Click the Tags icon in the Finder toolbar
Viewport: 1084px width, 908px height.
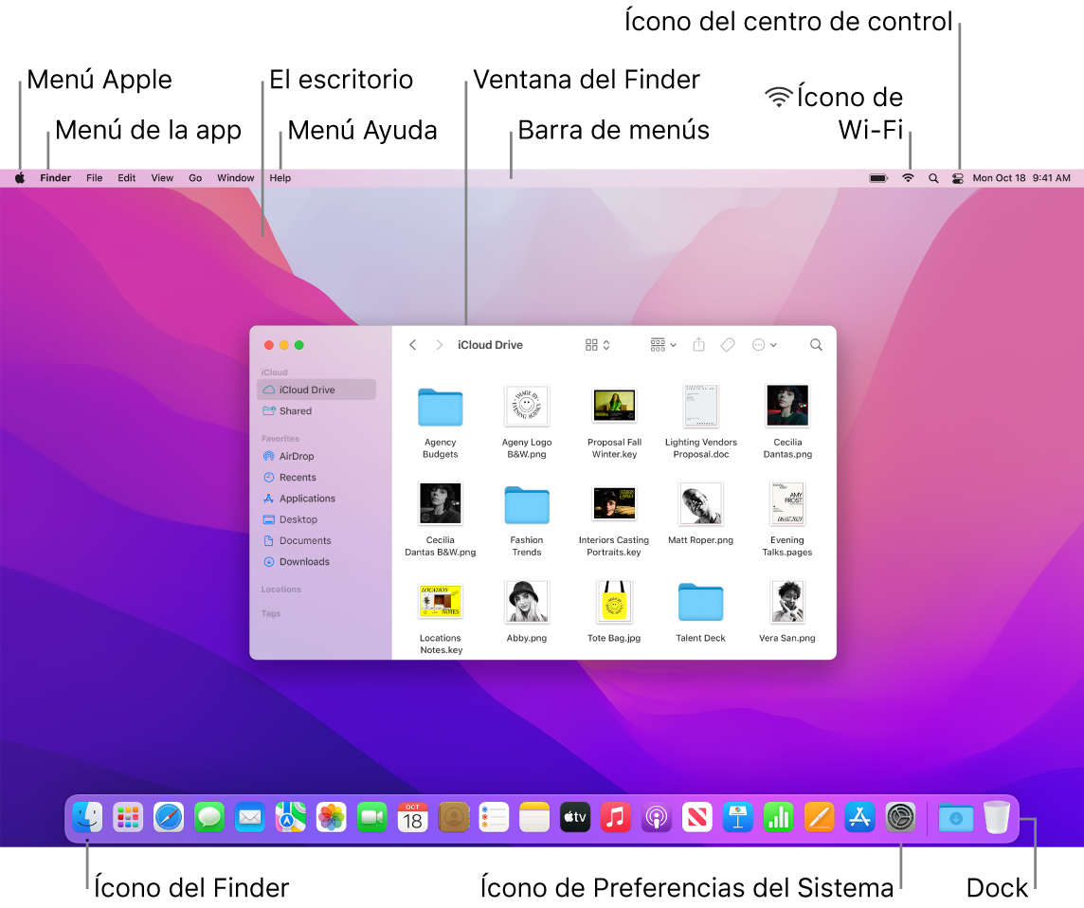(x=728, y=344)
